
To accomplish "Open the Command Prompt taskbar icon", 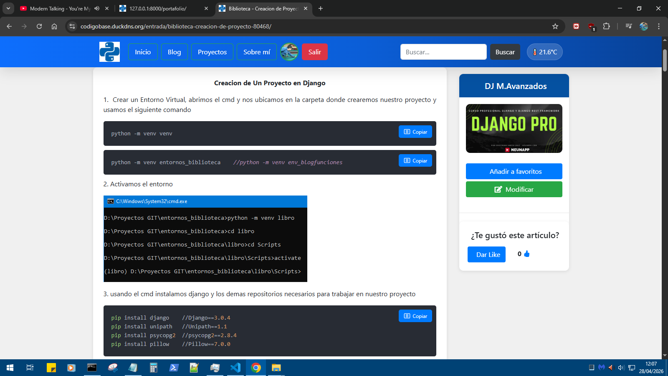I will click(x=92, y=368).
